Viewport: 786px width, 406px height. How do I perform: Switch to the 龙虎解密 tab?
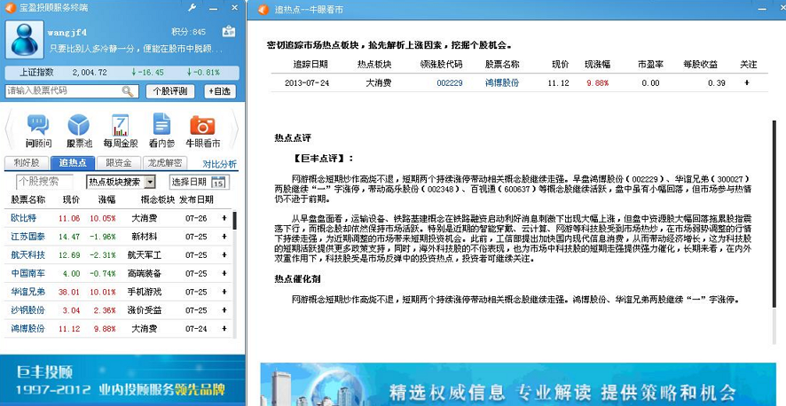pyautogui.click(x=164, y=163)
